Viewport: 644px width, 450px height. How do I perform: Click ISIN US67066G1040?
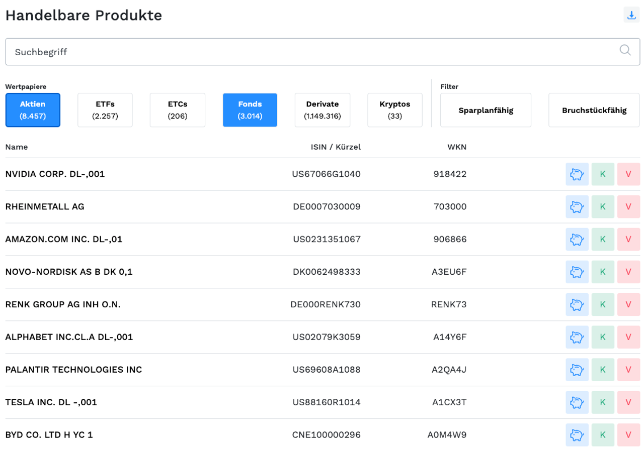[326, 174]
